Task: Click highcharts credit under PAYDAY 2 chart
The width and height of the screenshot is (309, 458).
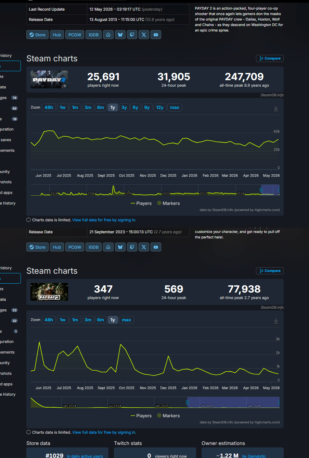Action: point(240,210)
